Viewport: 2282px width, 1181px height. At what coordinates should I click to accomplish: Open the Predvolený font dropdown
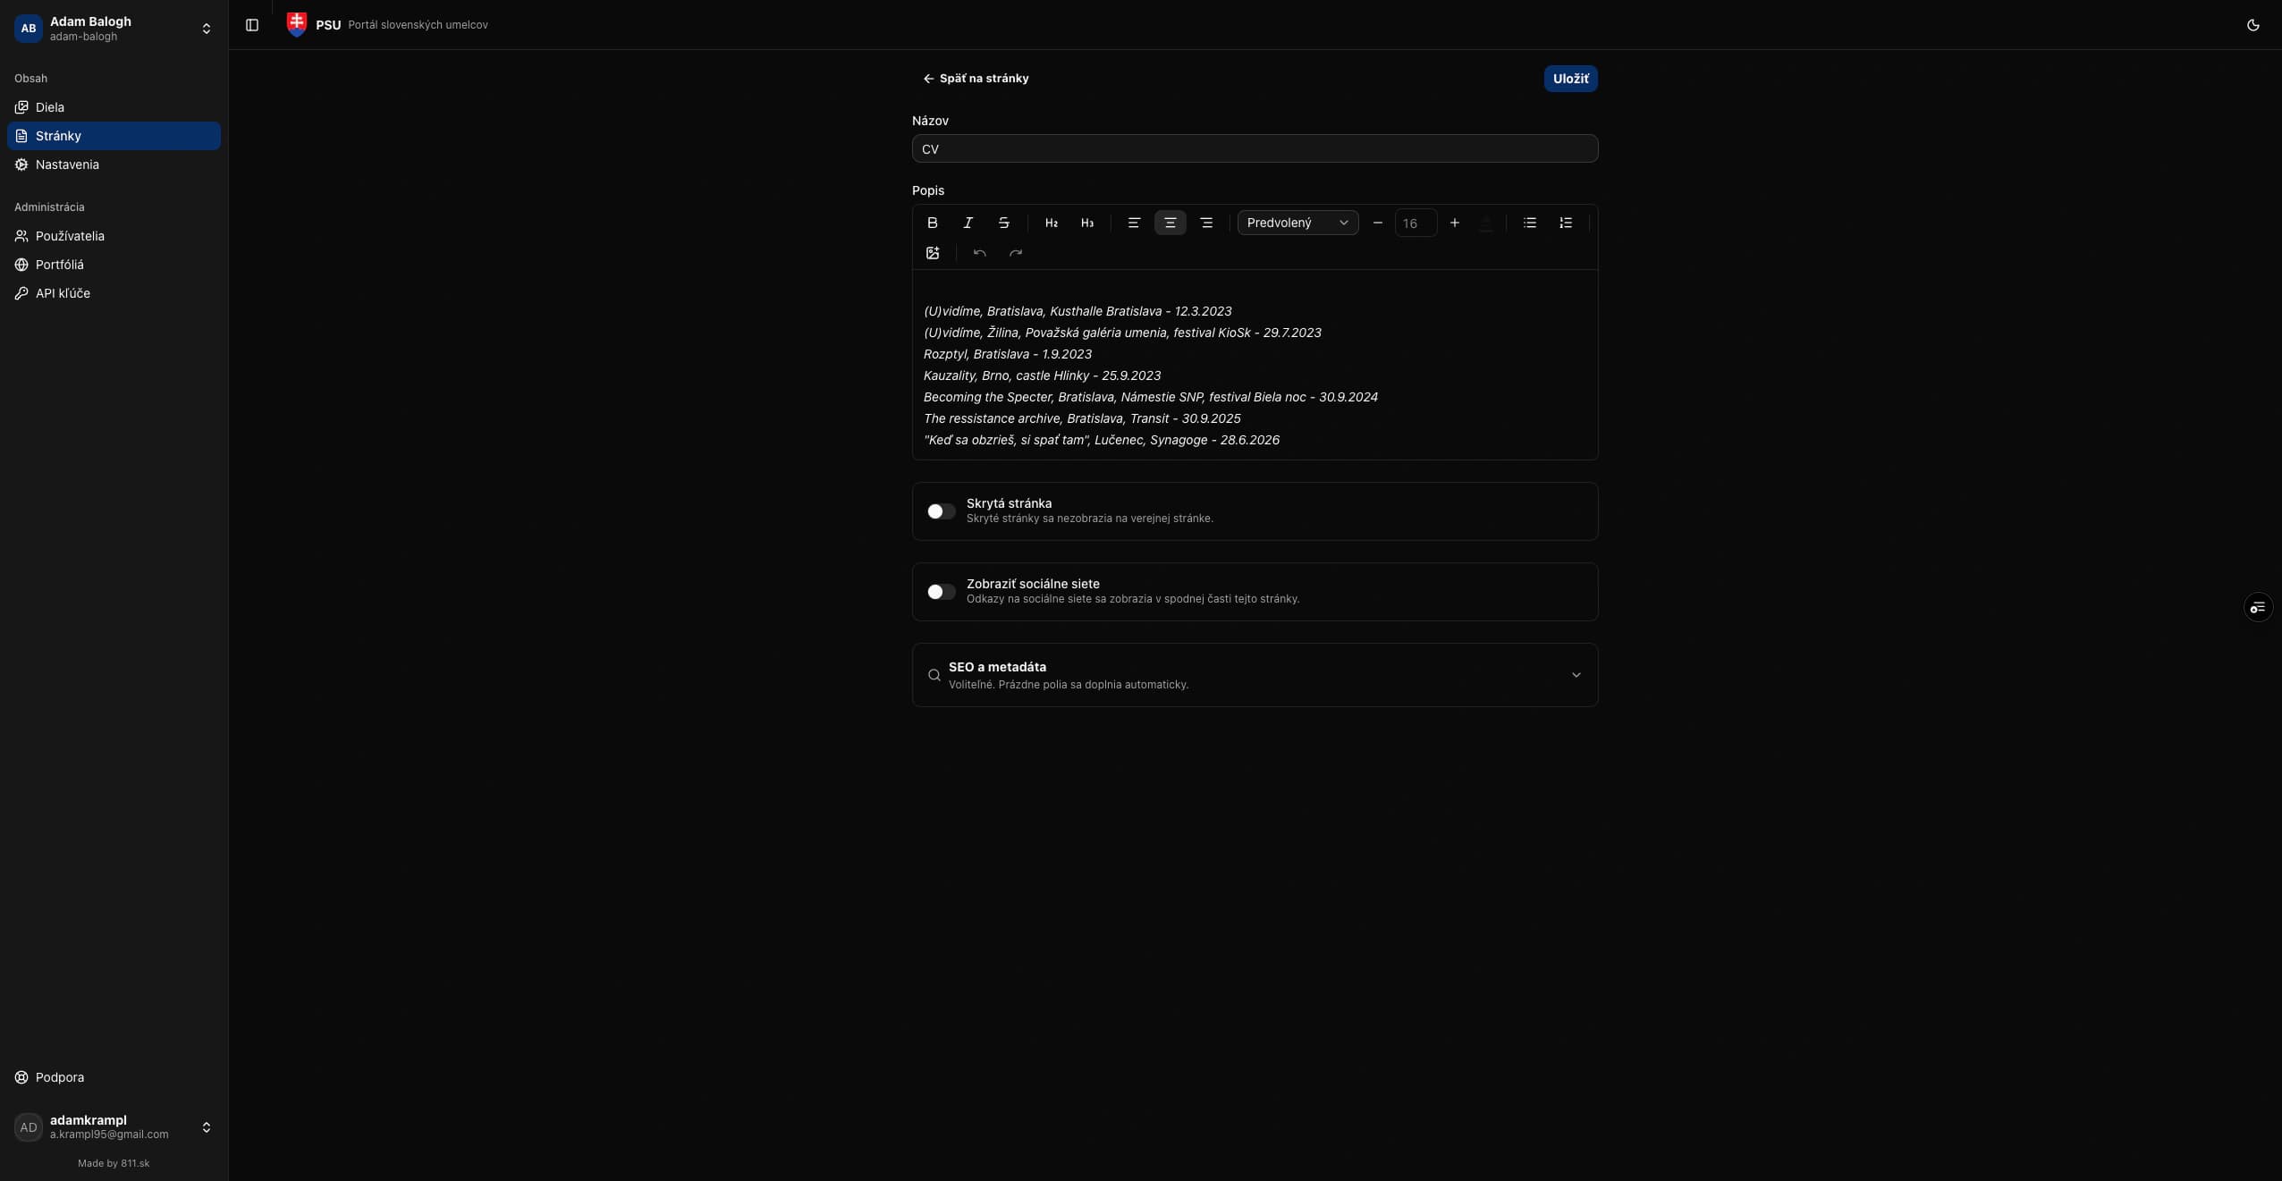click(1297, 223)
